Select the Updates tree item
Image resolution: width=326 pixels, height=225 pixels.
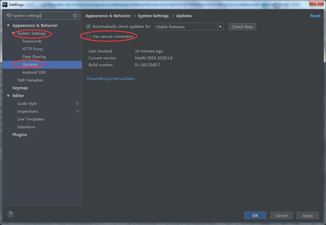coord(30,65)
